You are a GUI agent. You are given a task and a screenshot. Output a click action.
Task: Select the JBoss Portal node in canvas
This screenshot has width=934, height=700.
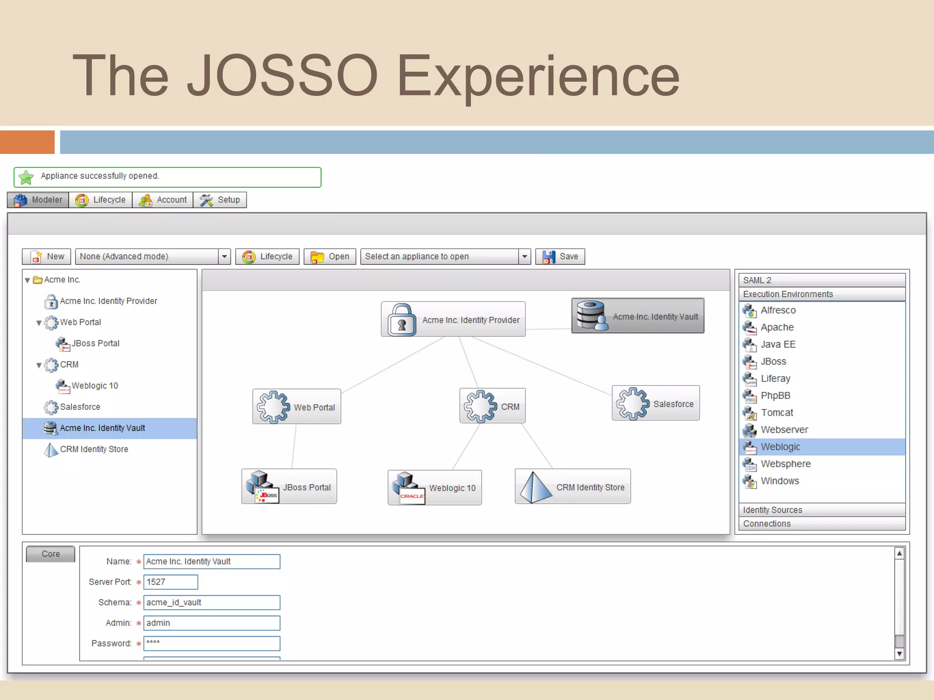[x=289, y=487]
